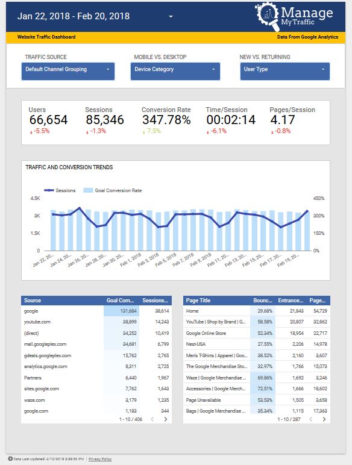Click the Pages/Session value 4.17
This screenshot has height=465, width=352.
(x=283, y=120)
